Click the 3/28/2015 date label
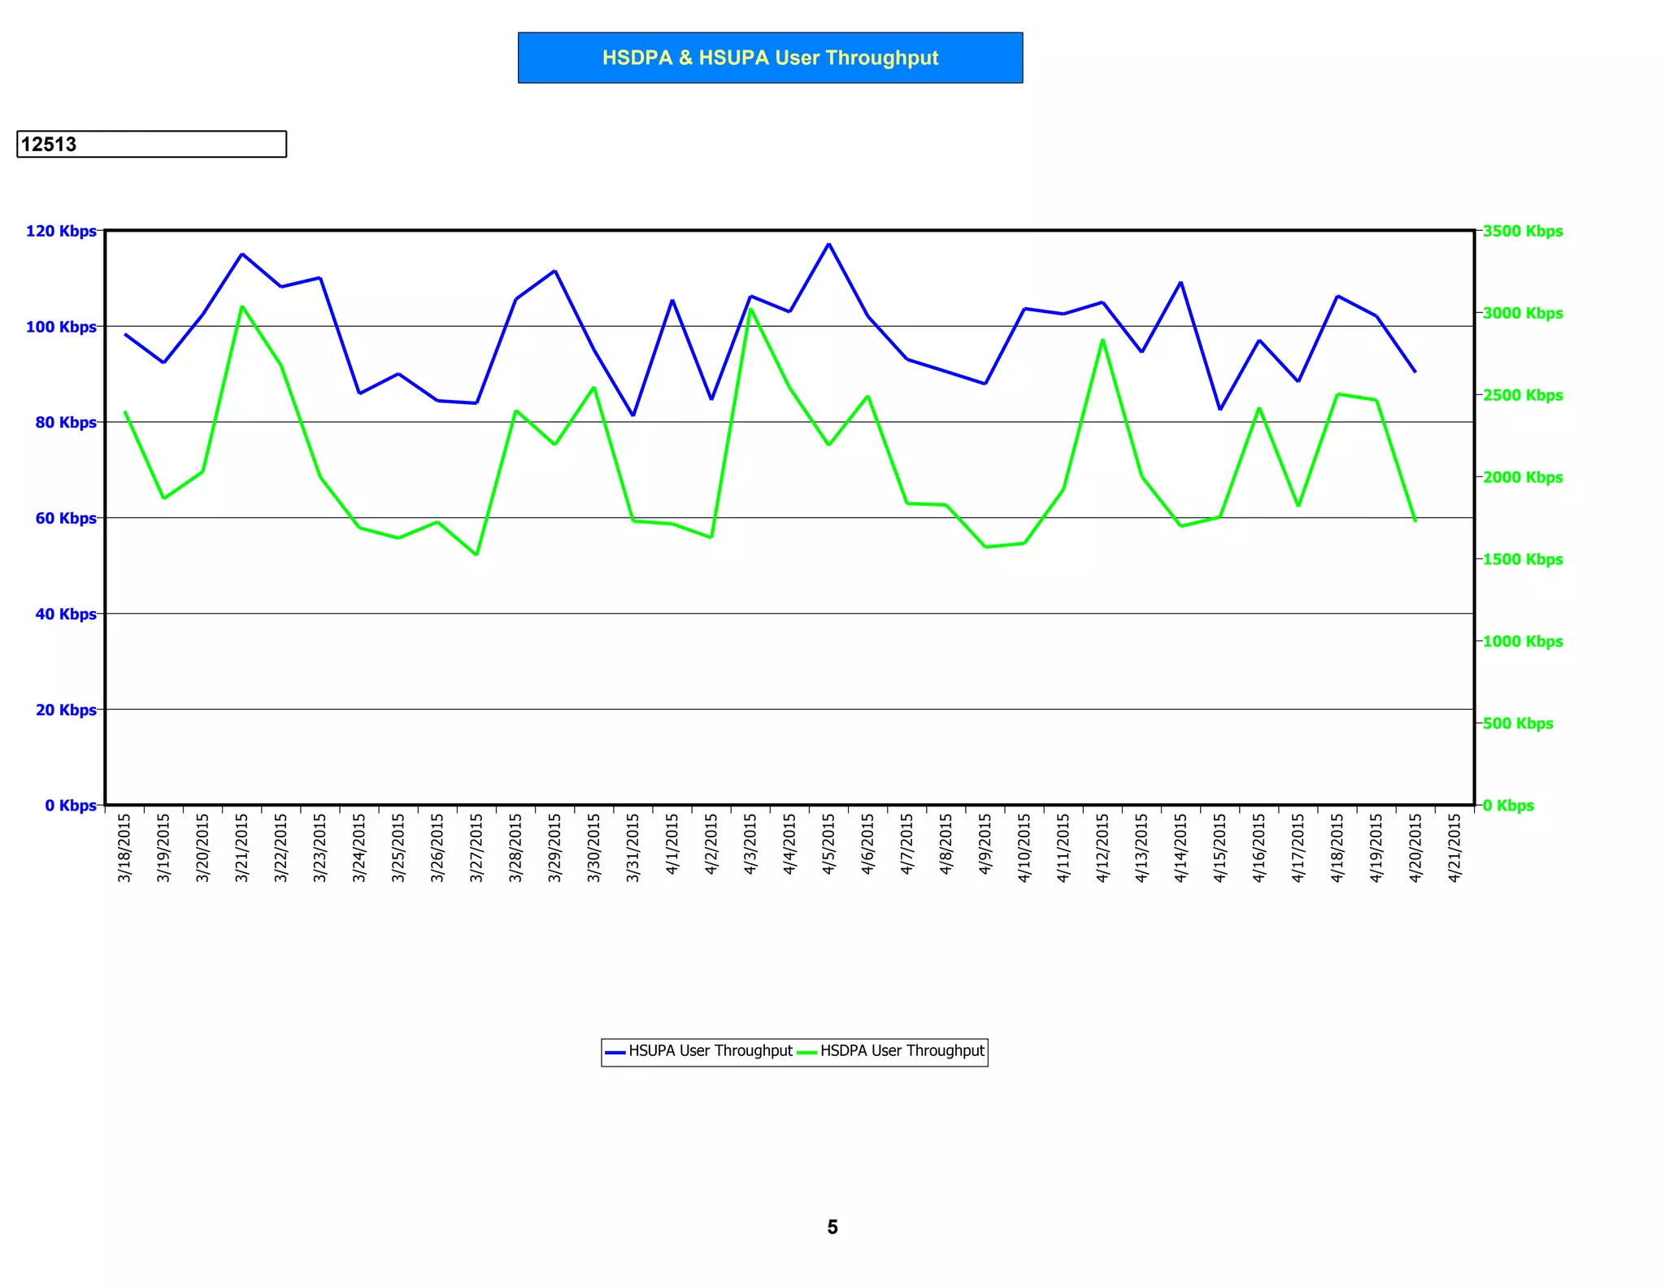Image resolution: width=1665 pixels, height=1286 pixels. pos(515,848)
